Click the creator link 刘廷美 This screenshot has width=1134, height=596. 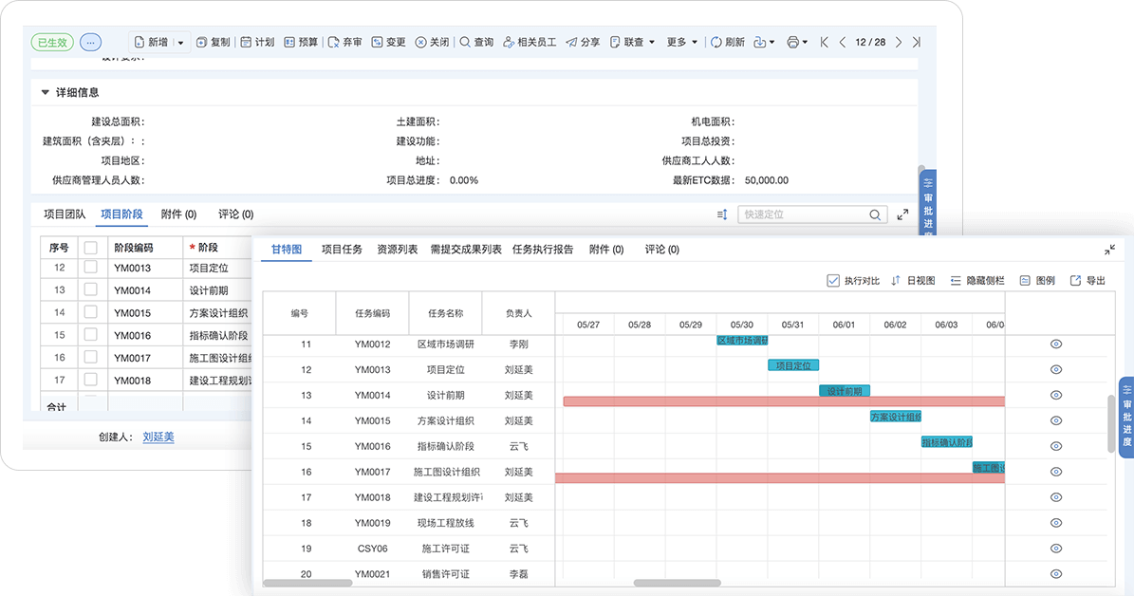click(158, 437)
